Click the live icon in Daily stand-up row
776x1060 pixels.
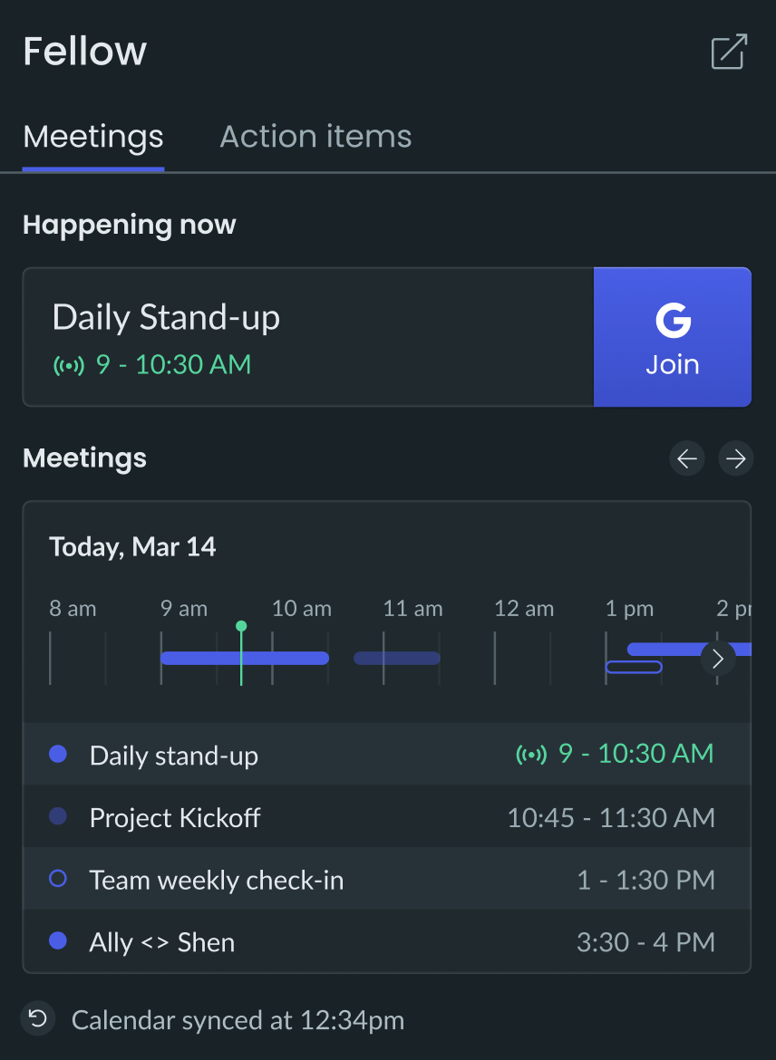click(x=531, y=755)
